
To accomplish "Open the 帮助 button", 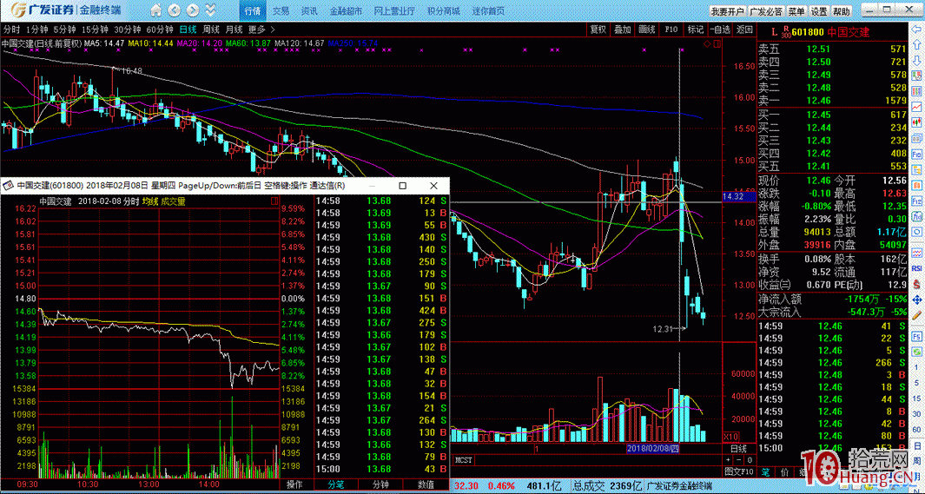I will (842, 12).
